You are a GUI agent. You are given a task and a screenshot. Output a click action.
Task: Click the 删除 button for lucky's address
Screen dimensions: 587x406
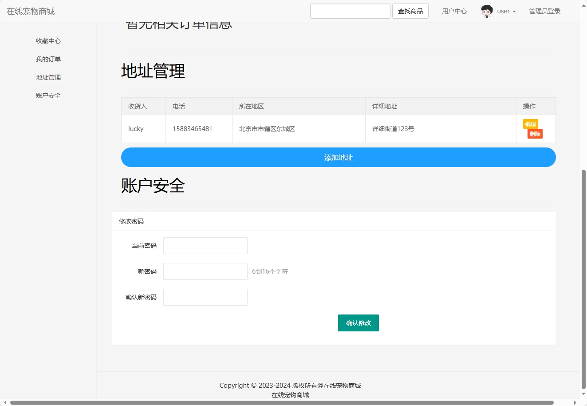[x=535, y=134]
